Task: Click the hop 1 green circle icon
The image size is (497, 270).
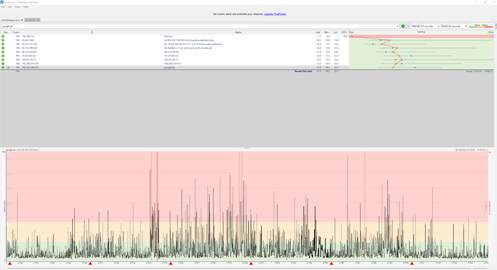Action: click(3, 36)
